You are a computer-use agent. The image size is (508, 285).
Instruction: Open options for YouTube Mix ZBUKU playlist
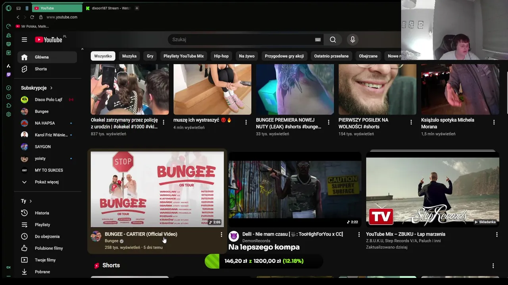point(497,234)
